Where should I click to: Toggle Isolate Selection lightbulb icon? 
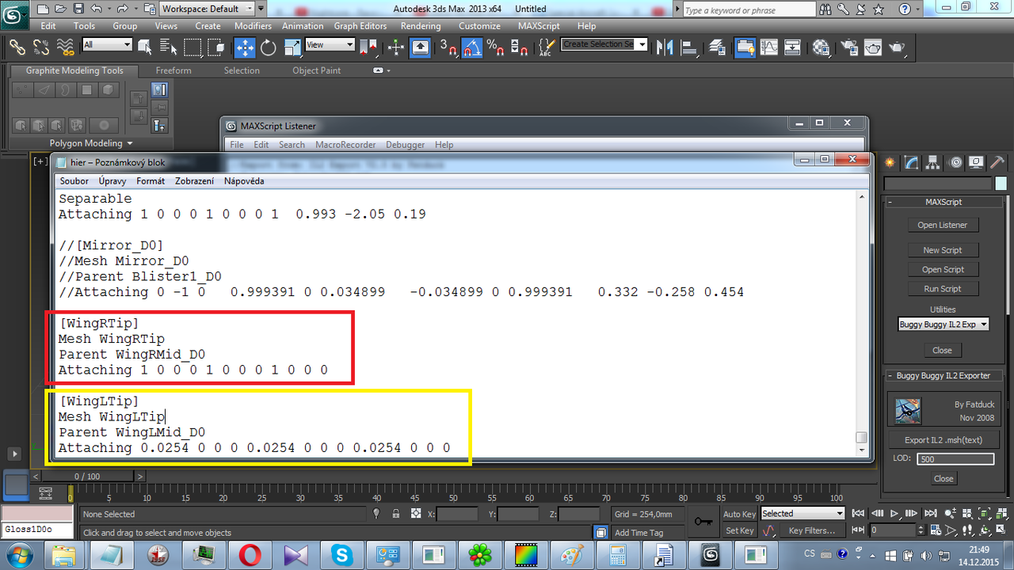[x=376, y=514]
